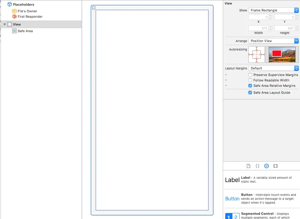Collapse the View tree disclosure triangle
Screen dimensions: 300x219
[x=5, y=25]
